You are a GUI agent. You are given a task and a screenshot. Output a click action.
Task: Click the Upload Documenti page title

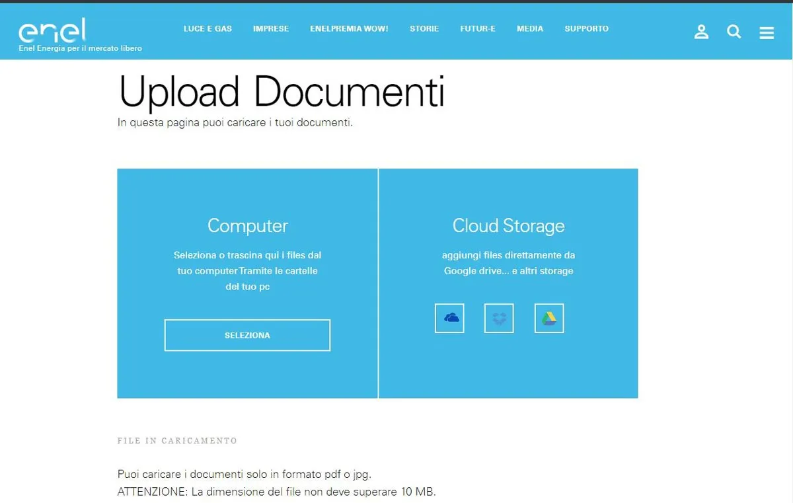point(282,91)
